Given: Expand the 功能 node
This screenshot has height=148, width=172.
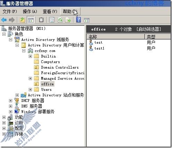Looking at the screenshot, I should click(x=4, y=117).
